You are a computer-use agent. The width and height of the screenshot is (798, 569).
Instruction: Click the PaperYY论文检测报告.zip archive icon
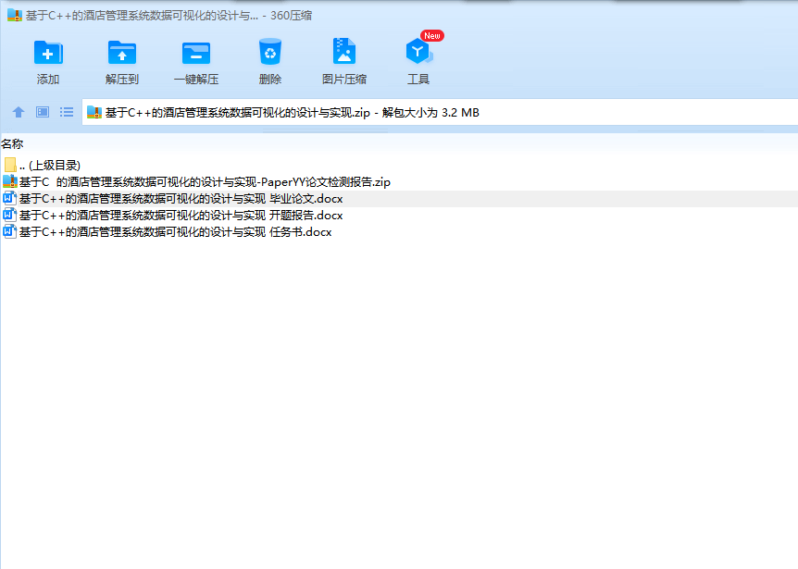[9, 181]
